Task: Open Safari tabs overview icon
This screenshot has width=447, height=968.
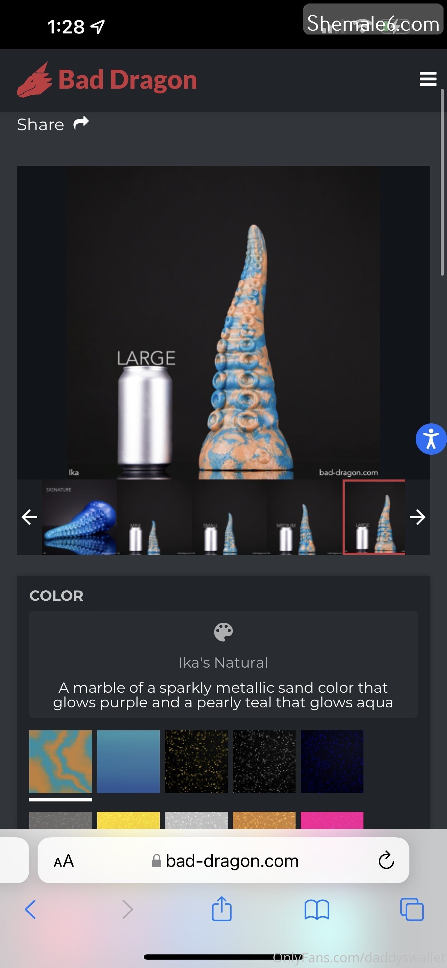Action: [x=412, y=909]
